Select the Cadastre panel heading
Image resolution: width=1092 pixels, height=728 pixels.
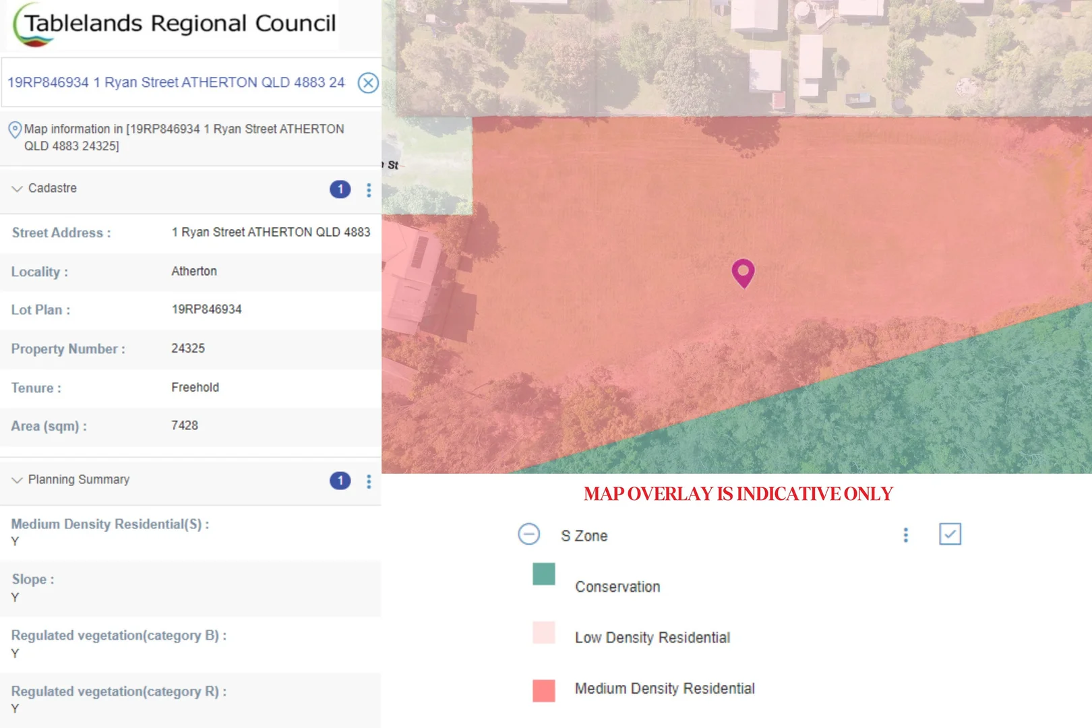[52, 189]
